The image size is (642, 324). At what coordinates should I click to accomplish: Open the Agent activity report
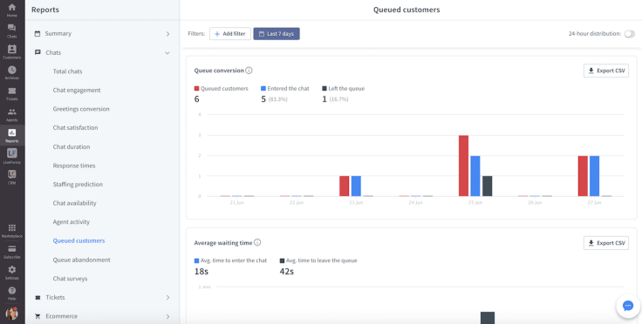72,222
